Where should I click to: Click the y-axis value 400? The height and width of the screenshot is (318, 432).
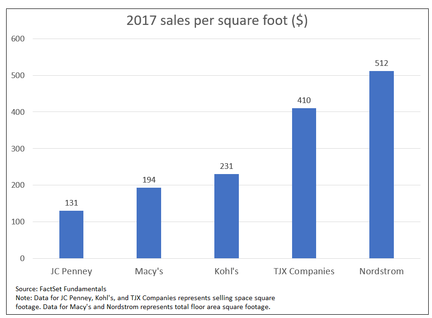pyautogui.click(x=18, y=112)
